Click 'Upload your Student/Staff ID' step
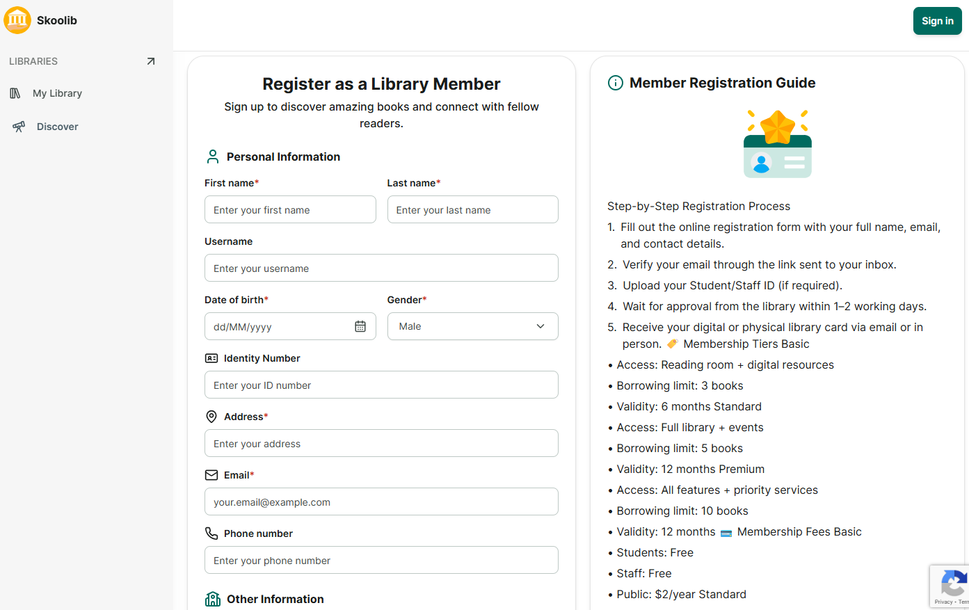 [732, 285]
